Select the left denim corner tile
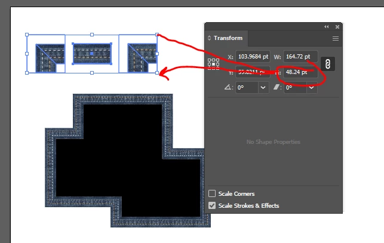The image size is (384, 243). pyautogui.click(x=50, y=58)
